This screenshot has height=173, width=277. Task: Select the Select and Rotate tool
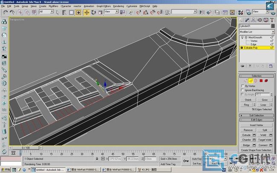point(93,12)
